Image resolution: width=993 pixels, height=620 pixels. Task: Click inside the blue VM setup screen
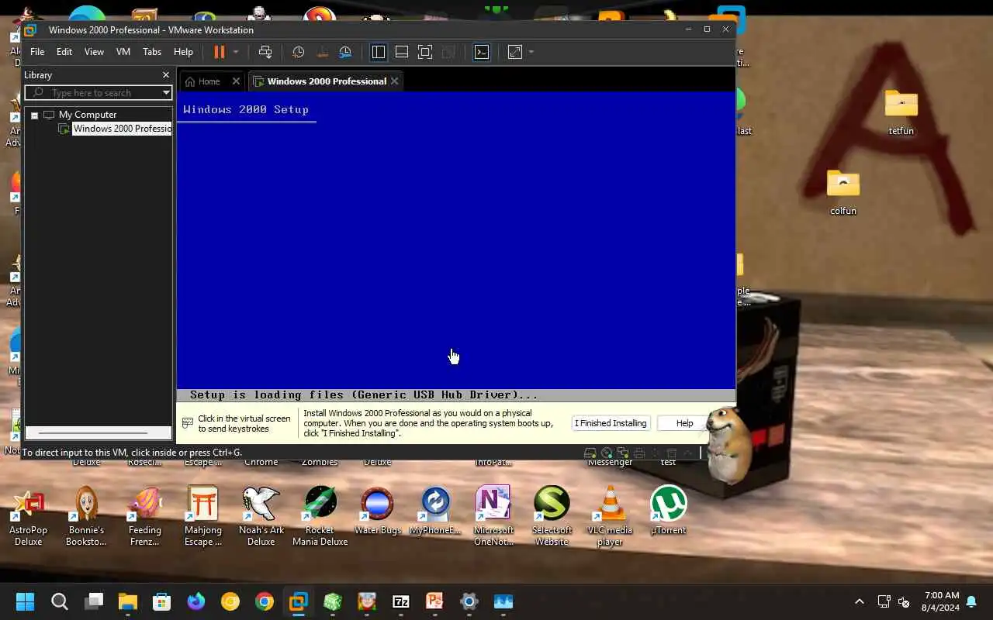point(455,248)
